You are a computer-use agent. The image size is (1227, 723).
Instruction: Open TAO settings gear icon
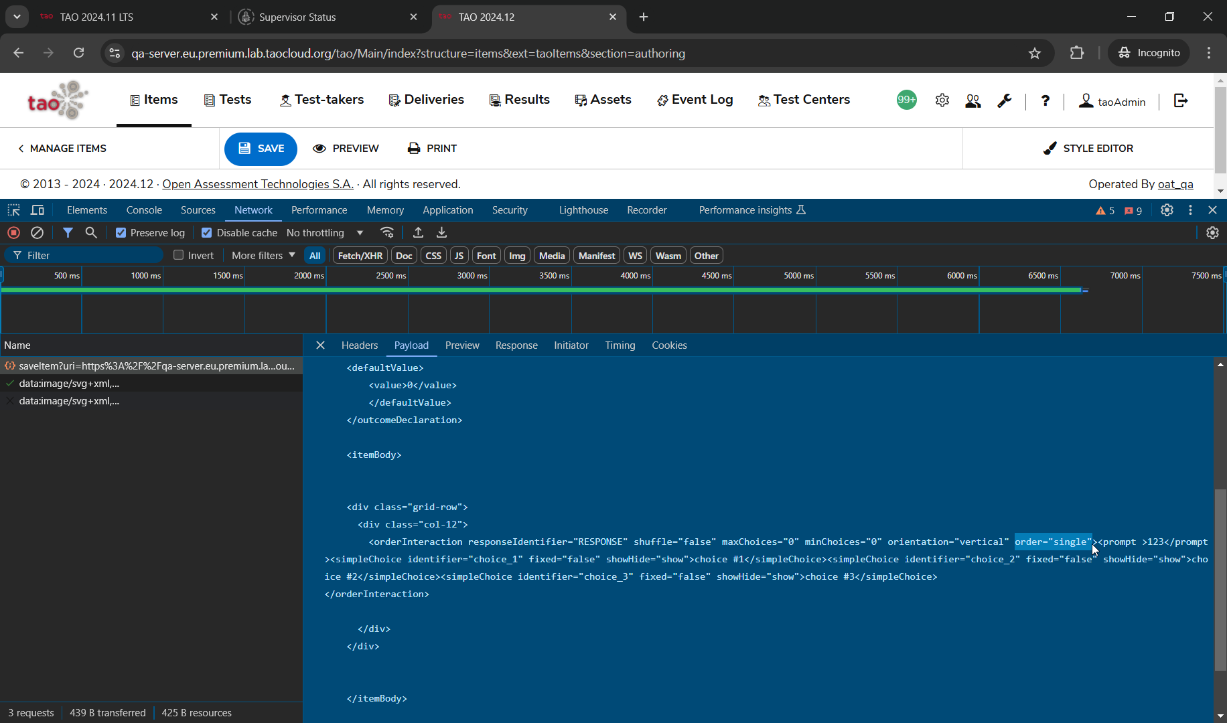pos(942,100)
